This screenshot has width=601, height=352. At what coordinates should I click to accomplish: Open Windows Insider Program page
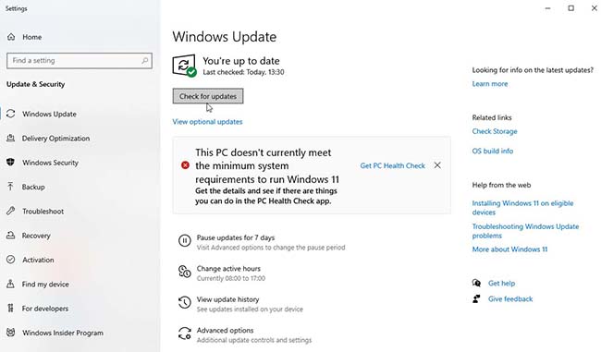(x=63, y=333)
